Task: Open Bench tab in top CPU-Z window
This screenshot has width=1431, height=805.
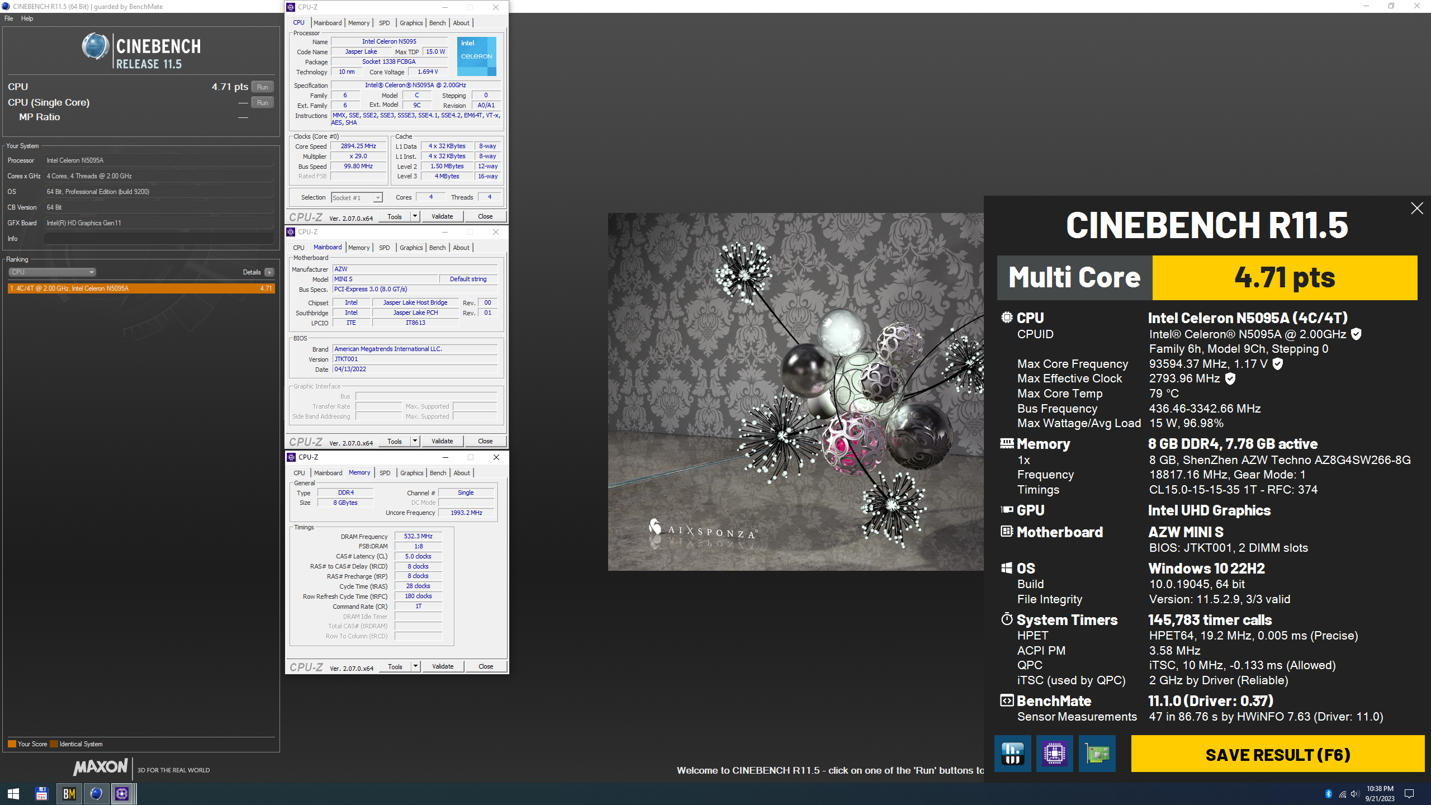Action: [438, 23]
